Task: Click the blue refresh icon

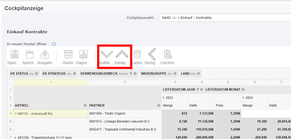Action: [x=54, y=44]
